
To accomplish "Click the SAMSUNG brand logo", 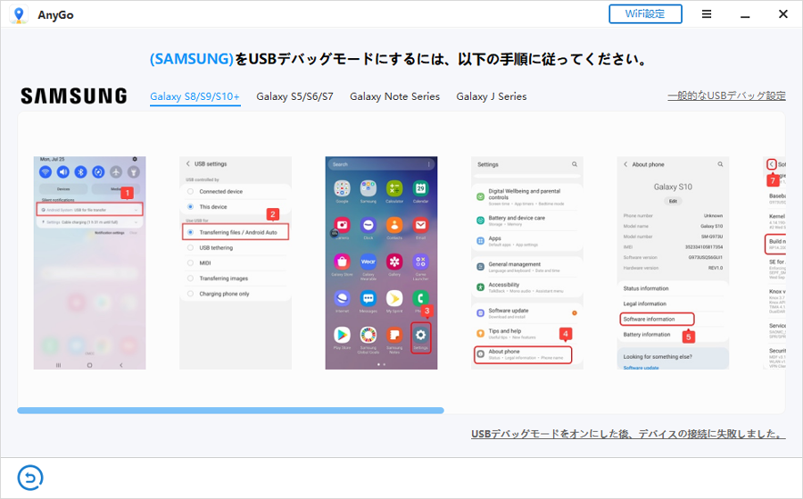I will (74, 96).
